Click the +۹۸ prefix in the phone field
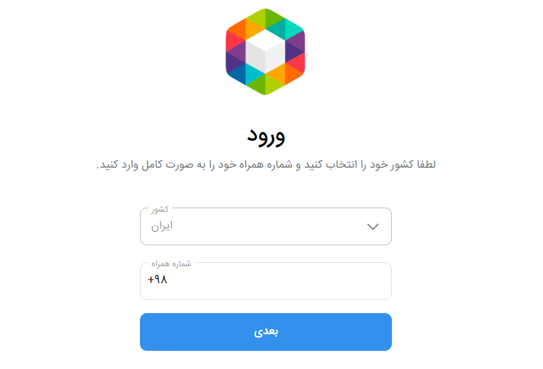This screenshot has height=369, width=543. [x=158, y=280]
